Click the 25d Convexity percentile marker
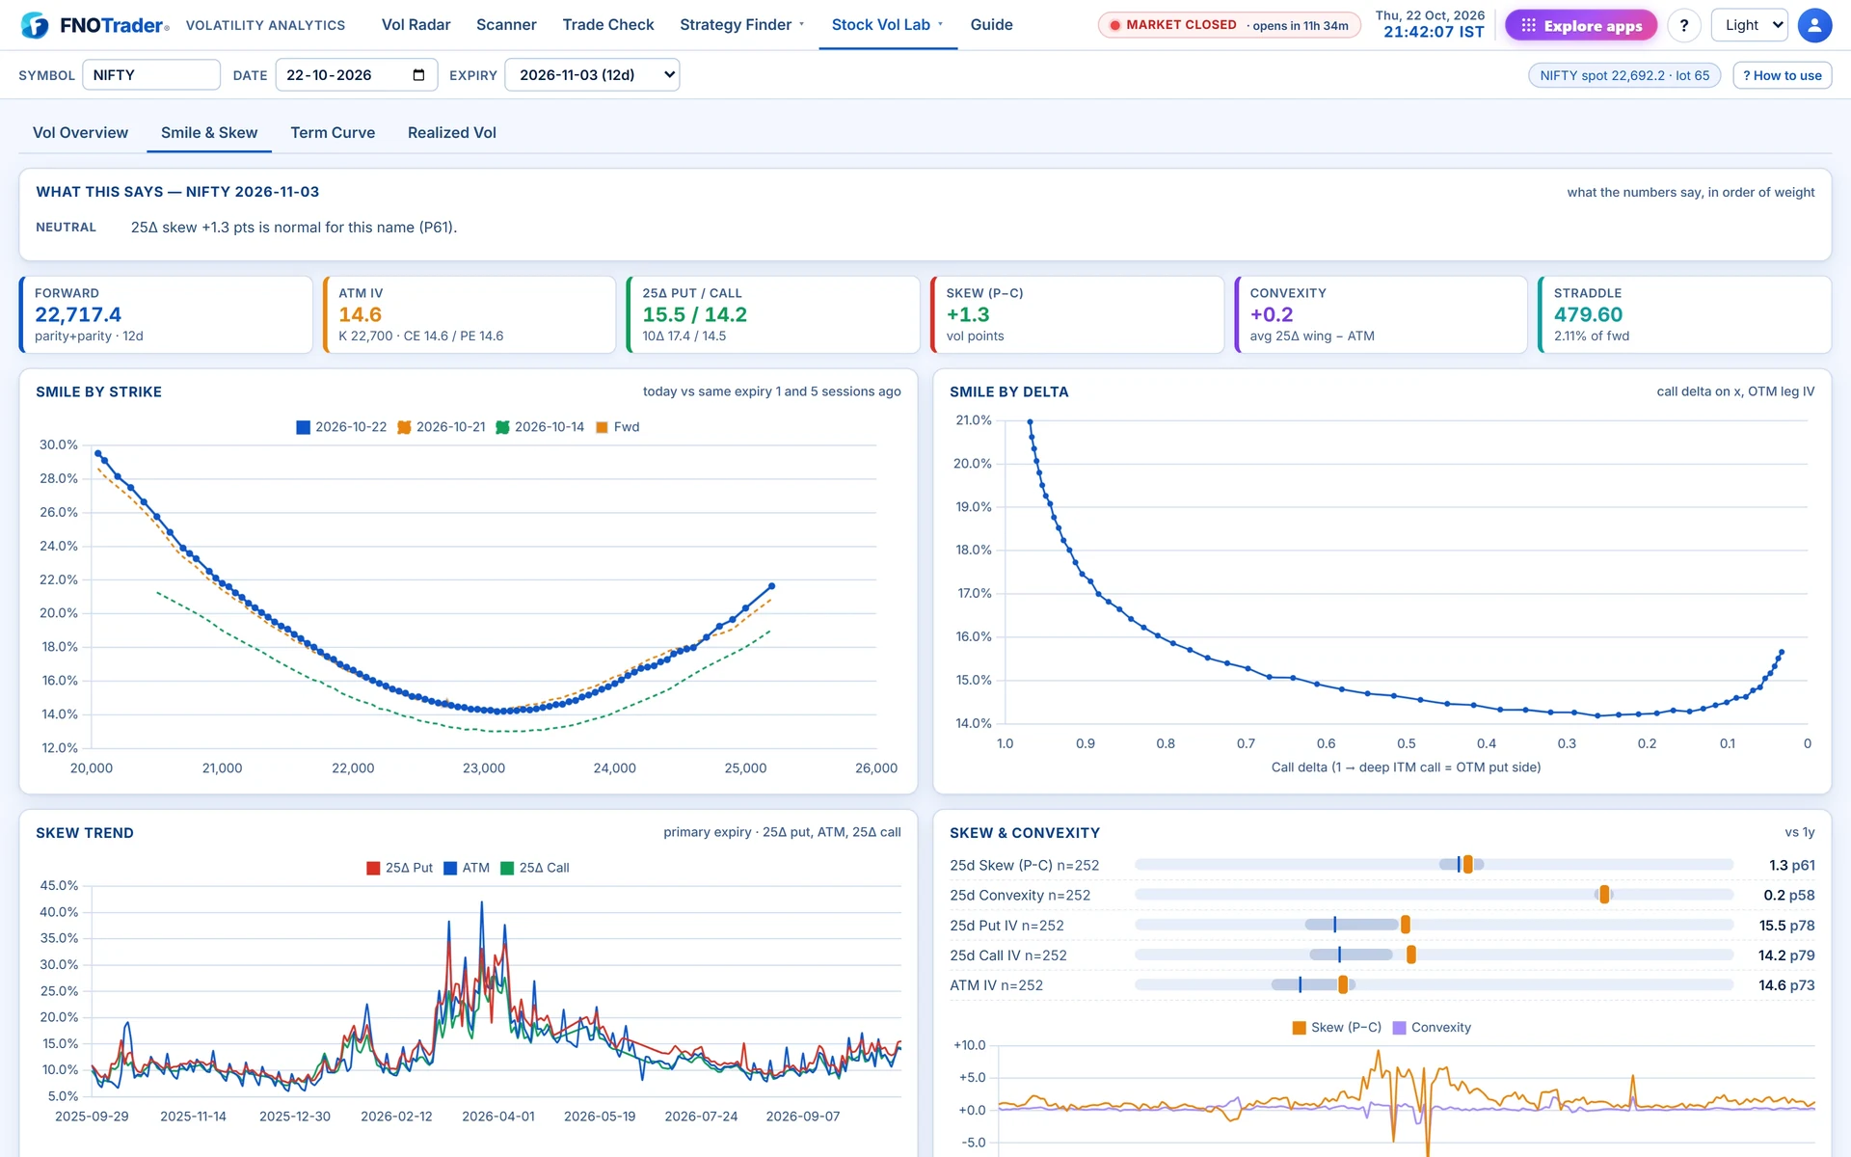1851x1157 pixels. (1604, 895)
